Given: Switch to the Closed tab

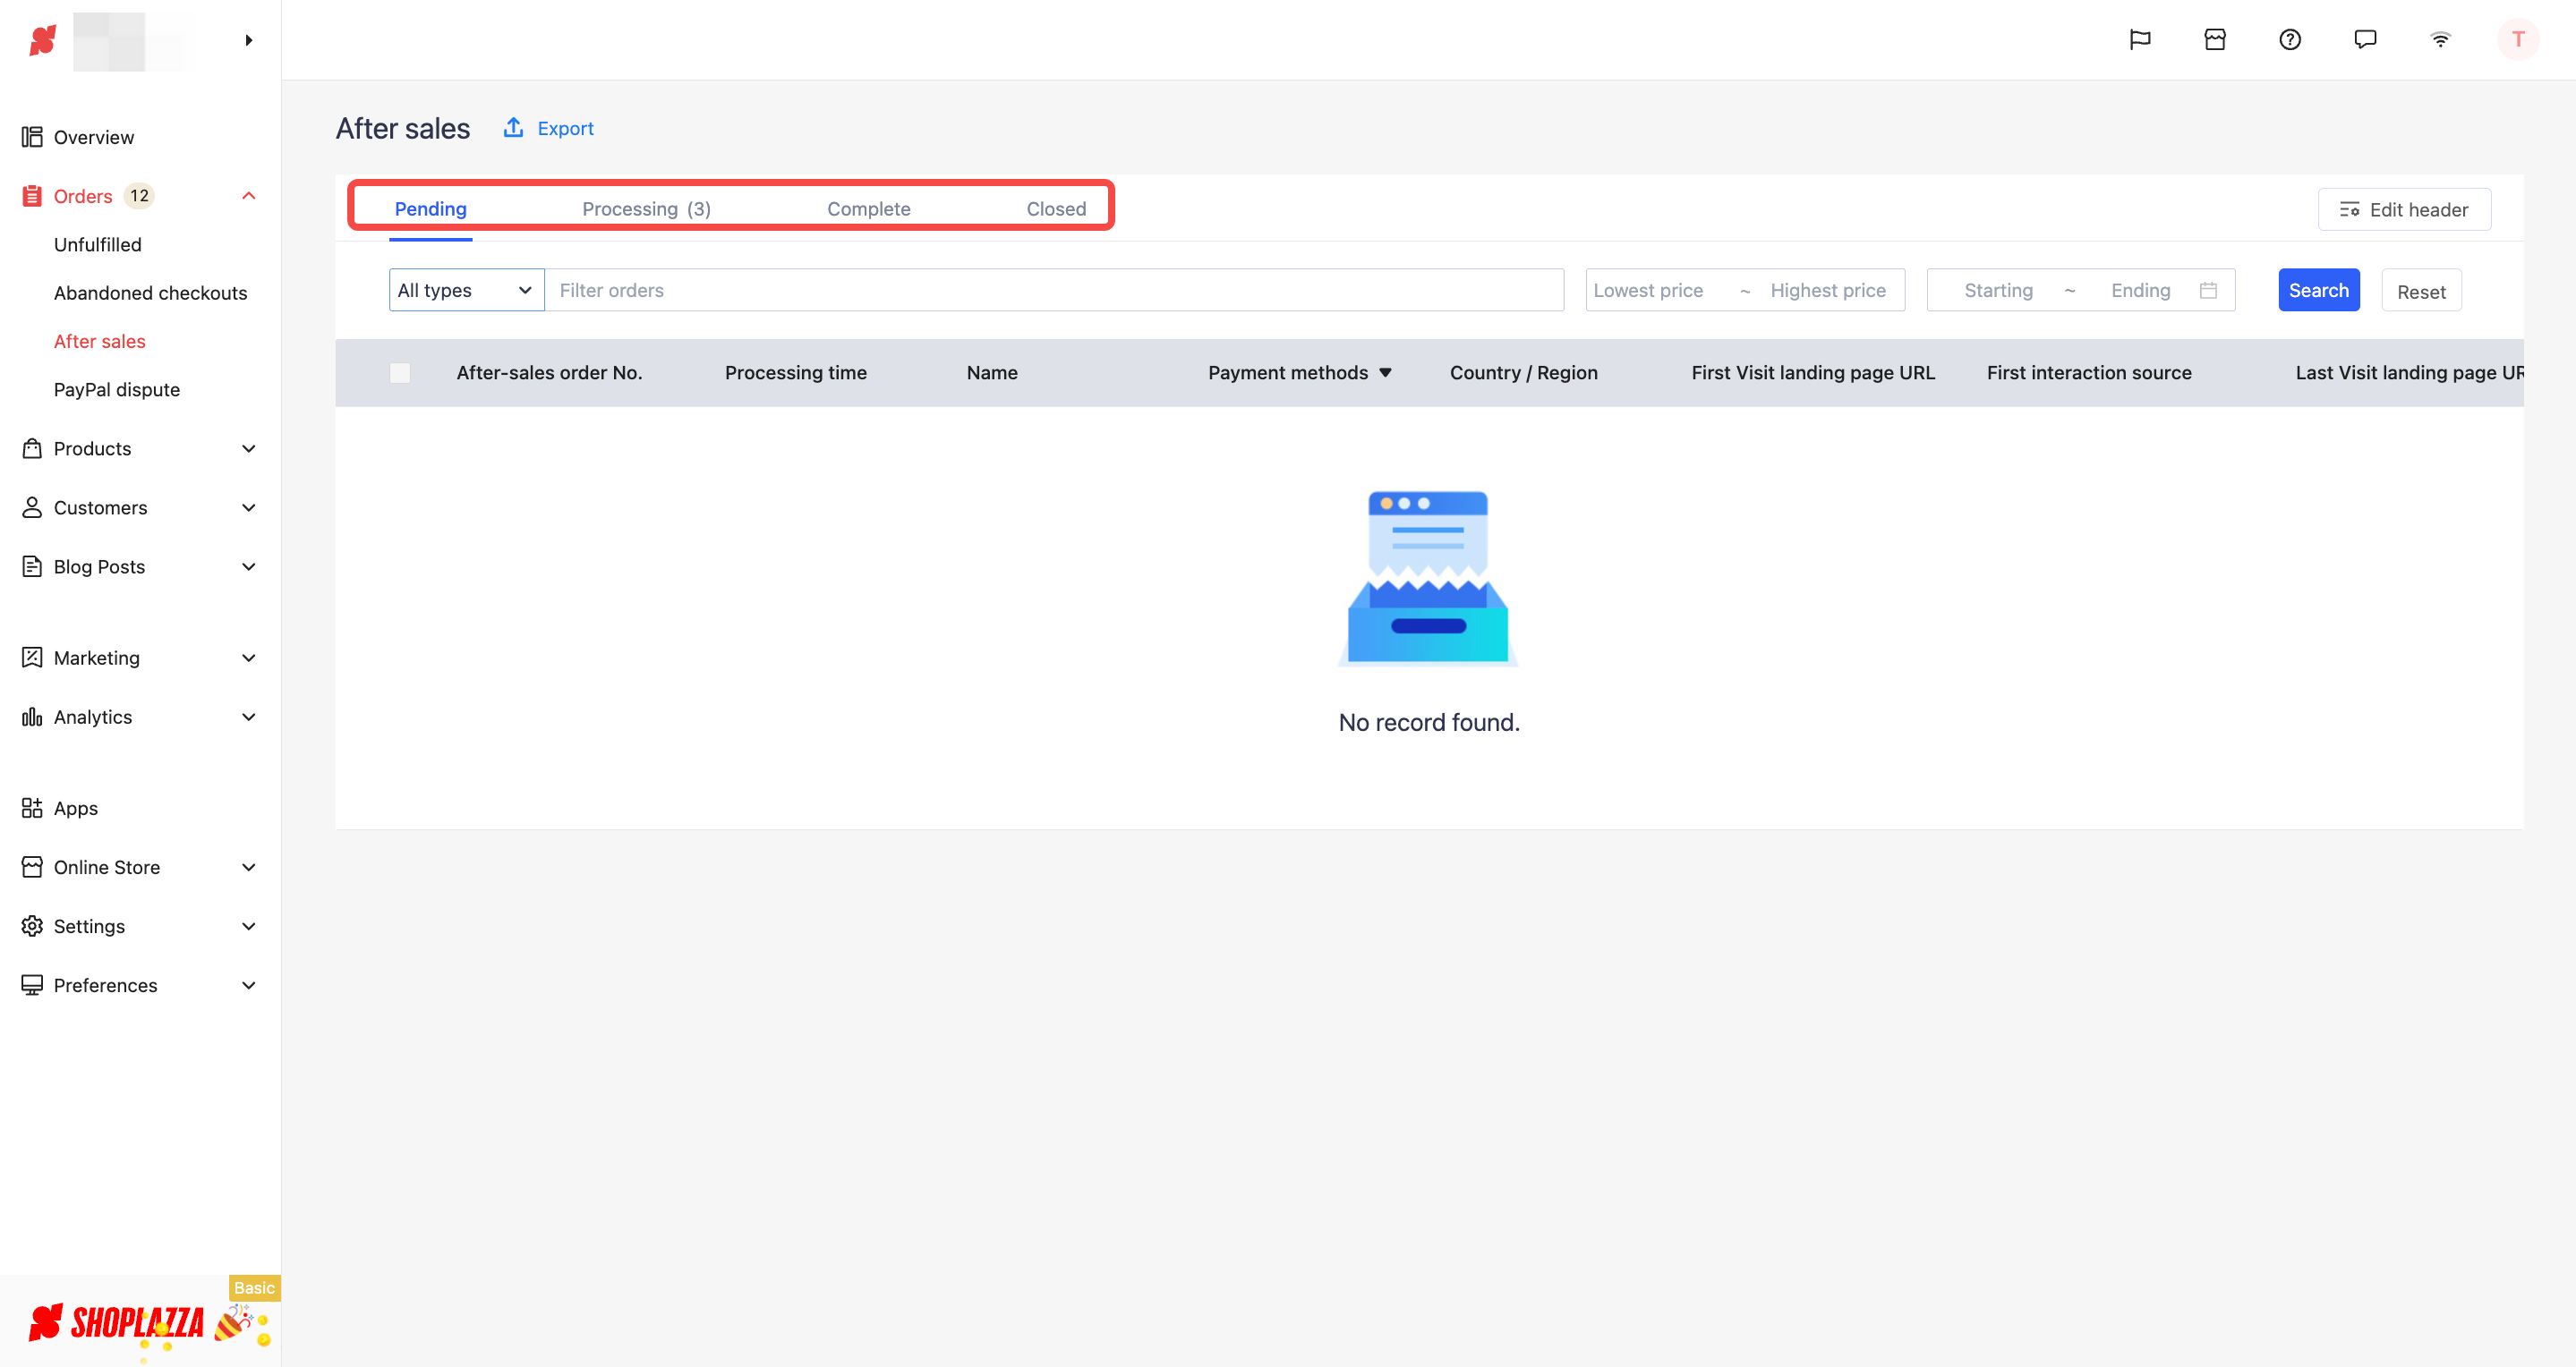Looking at the screenshot, I should [x=1056, y=208].
